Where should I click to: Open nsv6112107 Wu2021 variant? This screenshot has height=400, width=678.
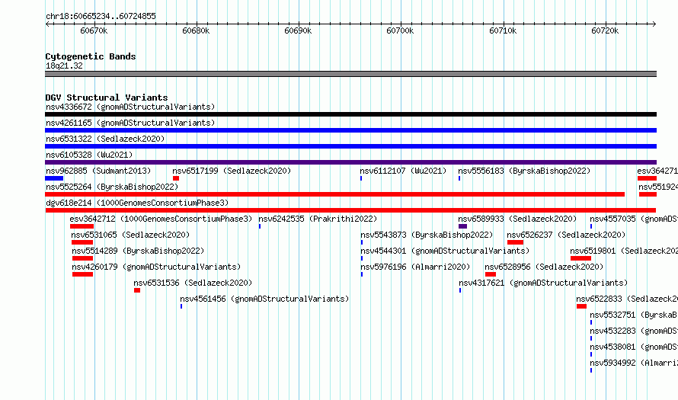[x=403, y=171]
